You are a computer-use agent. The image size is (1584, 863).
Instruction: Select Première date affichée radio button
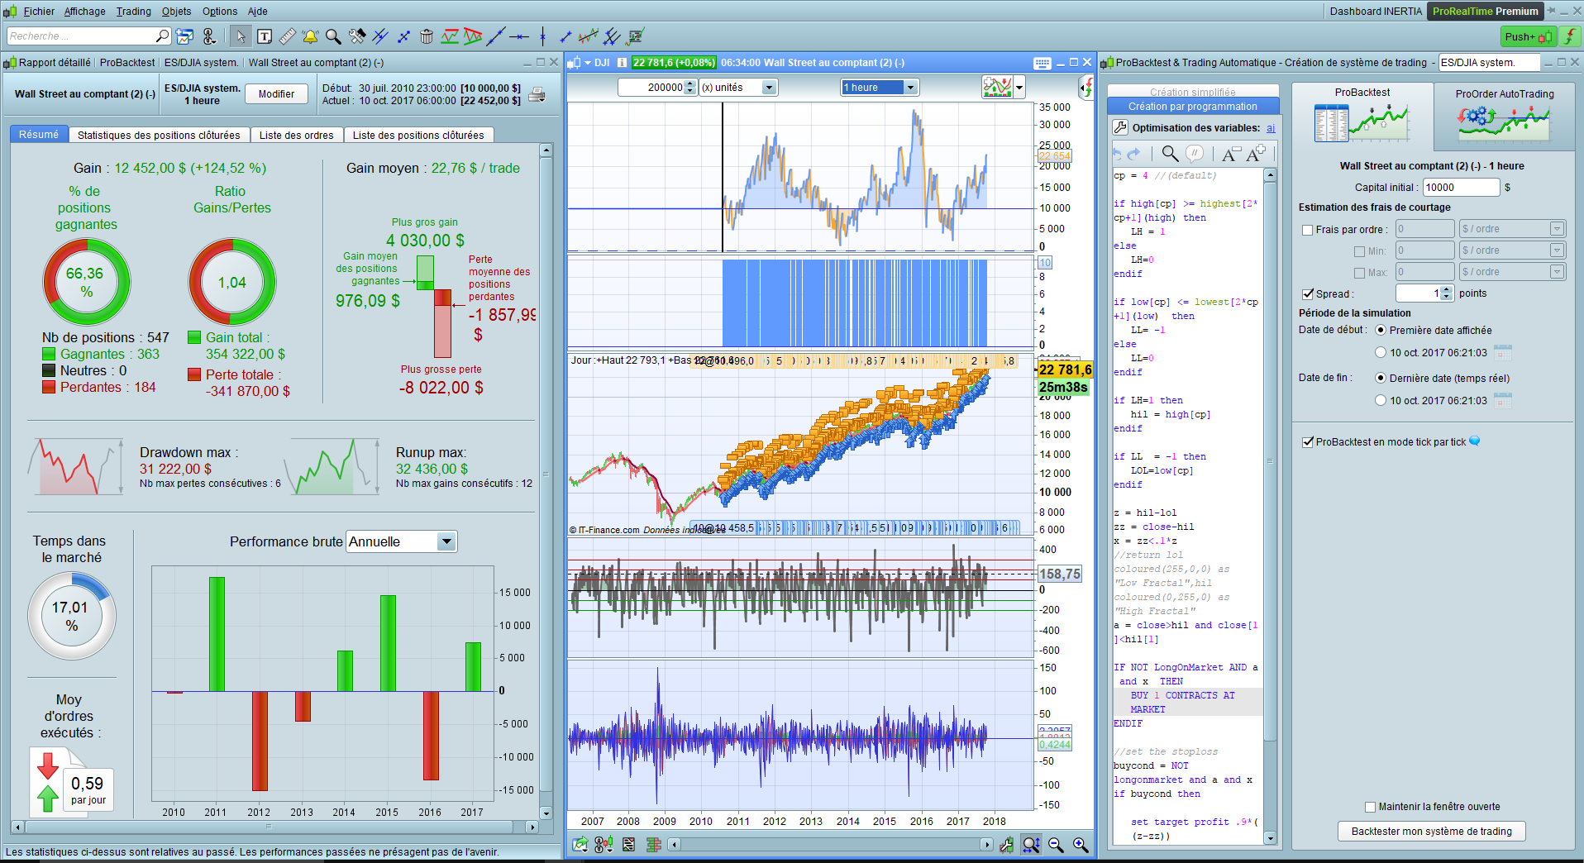tap(1381, 330)
